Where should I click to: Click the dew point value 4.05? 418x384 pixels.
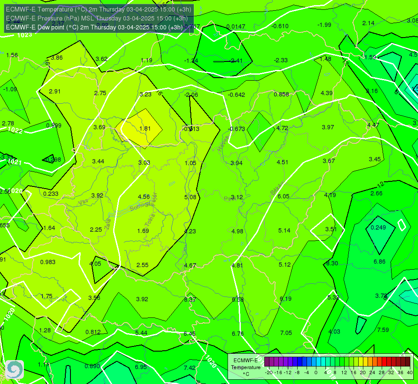click(95, 264)
